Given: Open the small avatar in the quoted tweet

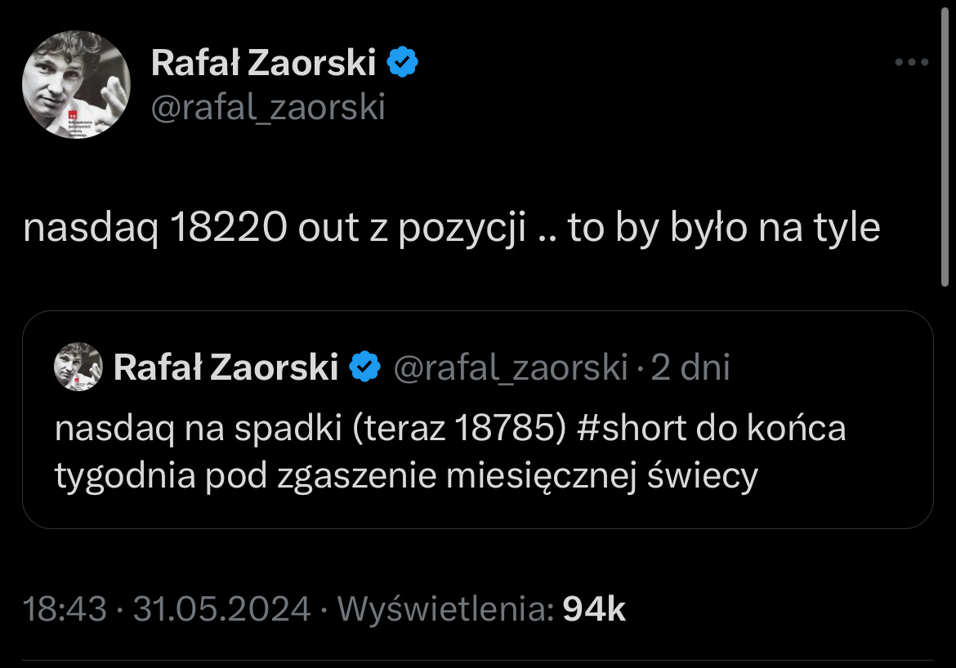Looking at the screenshot, I should 78,367.
